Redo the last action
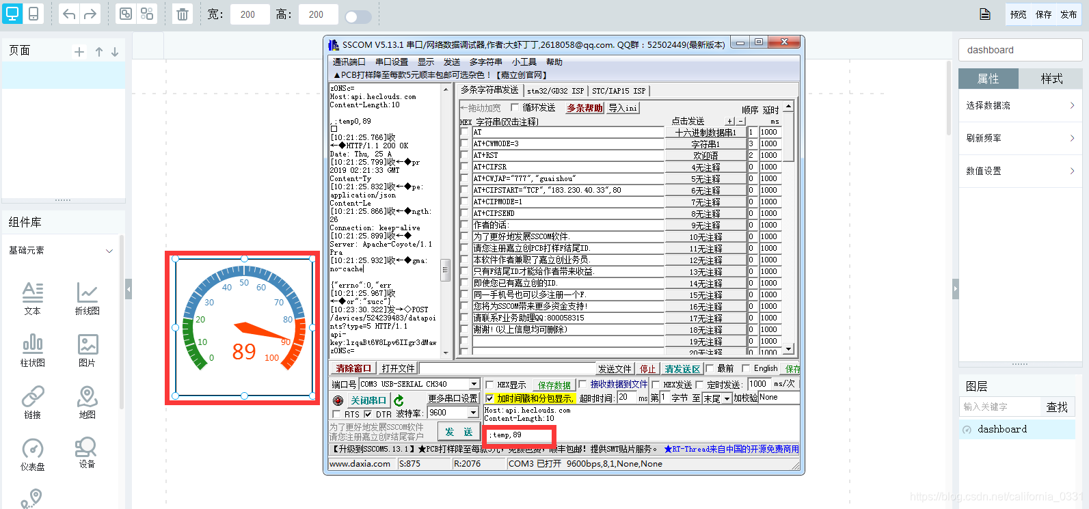Viewport: 1089px width, 509px height. coord(90,14)
